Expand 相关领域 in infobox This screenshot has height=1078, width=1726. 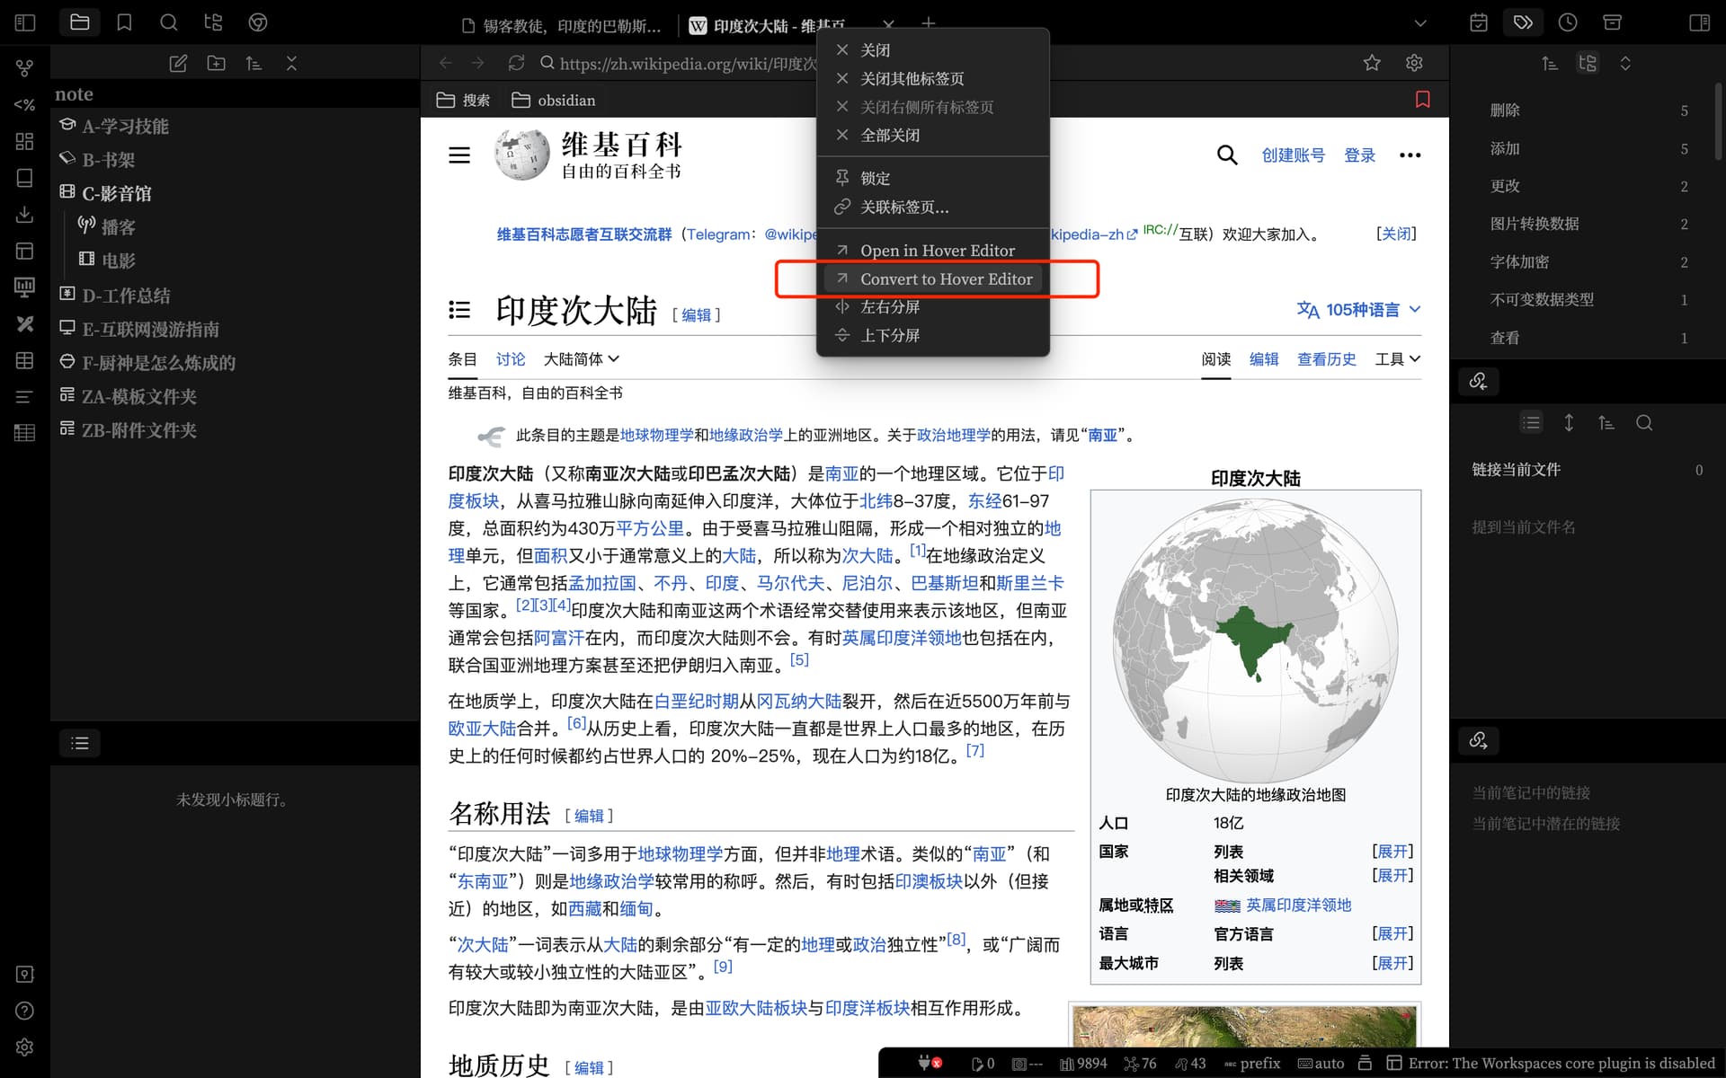[x=1392, y=875]
